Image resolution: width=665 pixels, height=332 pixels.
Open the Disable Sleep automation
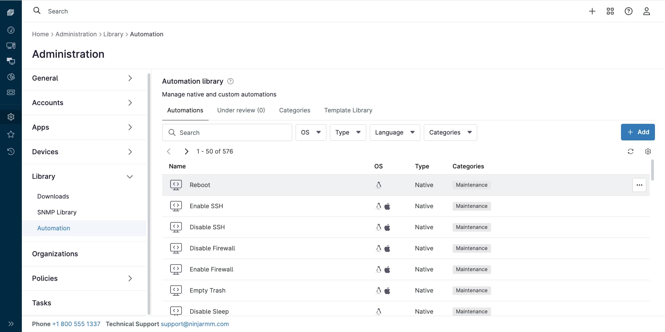point(209,312)
